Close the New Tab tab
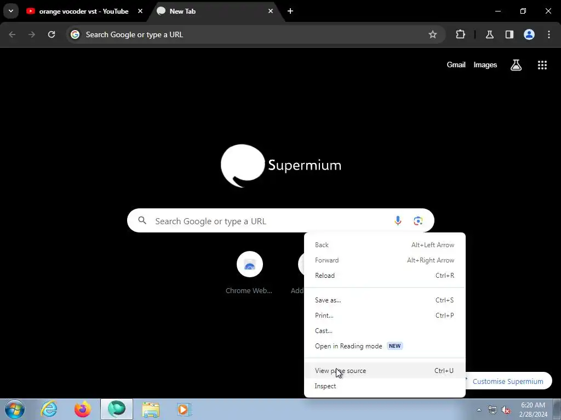 [271, 11]
